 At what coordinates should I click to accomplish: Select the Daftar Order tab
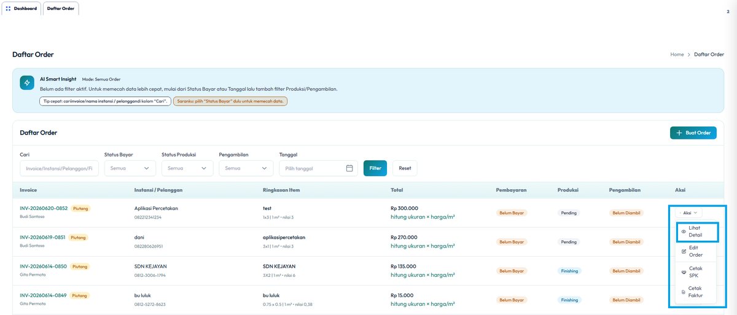click(61, 9)
